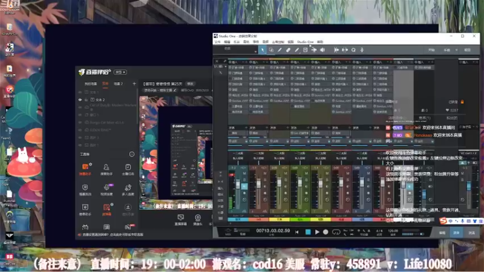
Task: Open 多人连麦 tool in 直播伴侣
Action: 128,189
